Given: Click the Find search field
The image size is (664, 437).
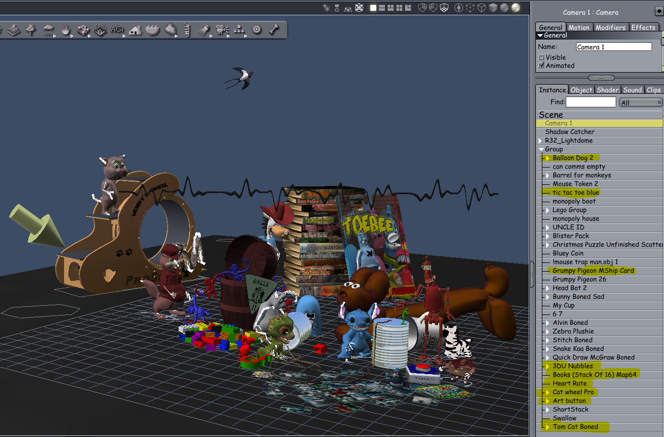Looking at the screenshot, I should click(x=591, y=102).
